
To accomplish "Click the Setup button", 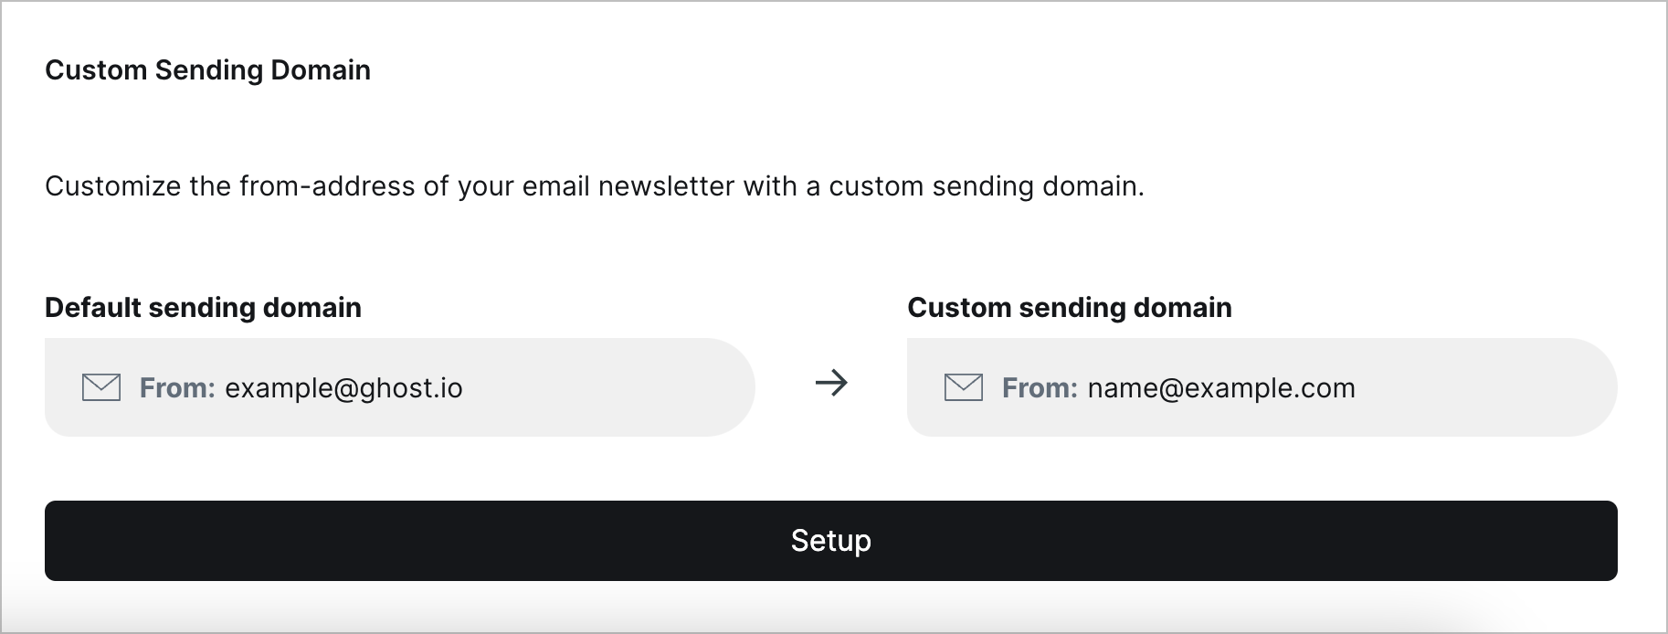I will [831, 541].
